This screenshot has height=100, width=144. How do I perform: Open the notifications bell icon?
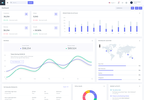coord(119,3)
